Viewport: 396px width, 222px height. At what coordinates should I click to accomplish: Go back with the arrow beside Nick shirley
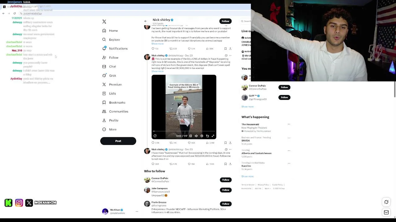[146, 21]
